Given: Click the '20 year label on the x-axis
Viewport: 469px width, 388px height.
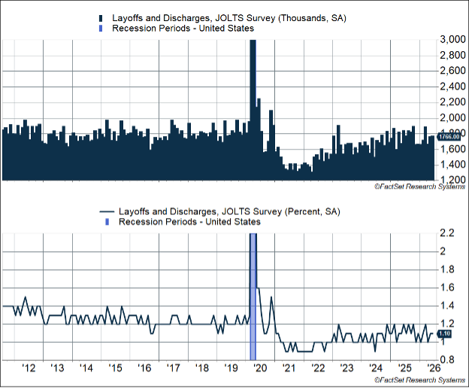Looking at the screenshot, I should pos(260,368).
